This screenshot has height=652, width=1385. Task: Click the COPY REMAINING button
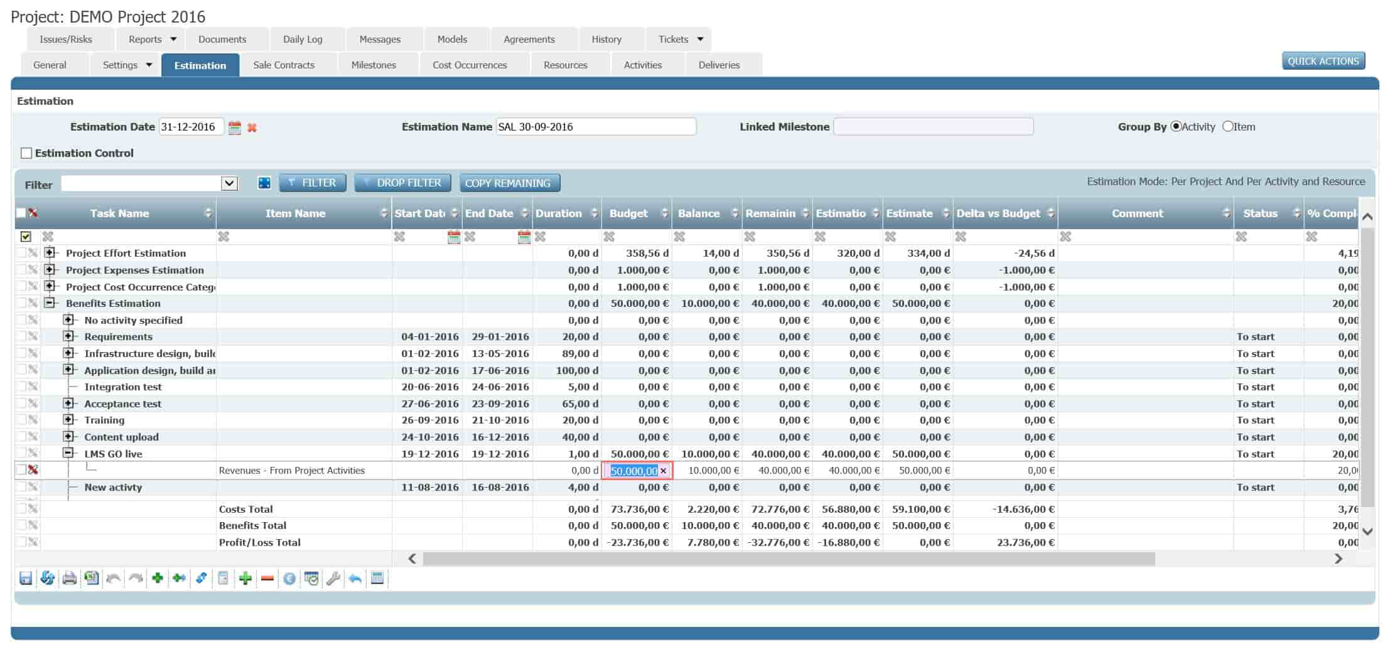click(510, 183)
